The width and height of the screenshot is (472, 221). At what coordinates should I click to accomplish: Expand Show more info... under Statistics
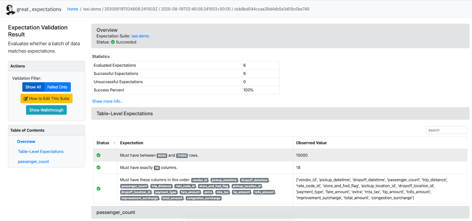(108, 101)
